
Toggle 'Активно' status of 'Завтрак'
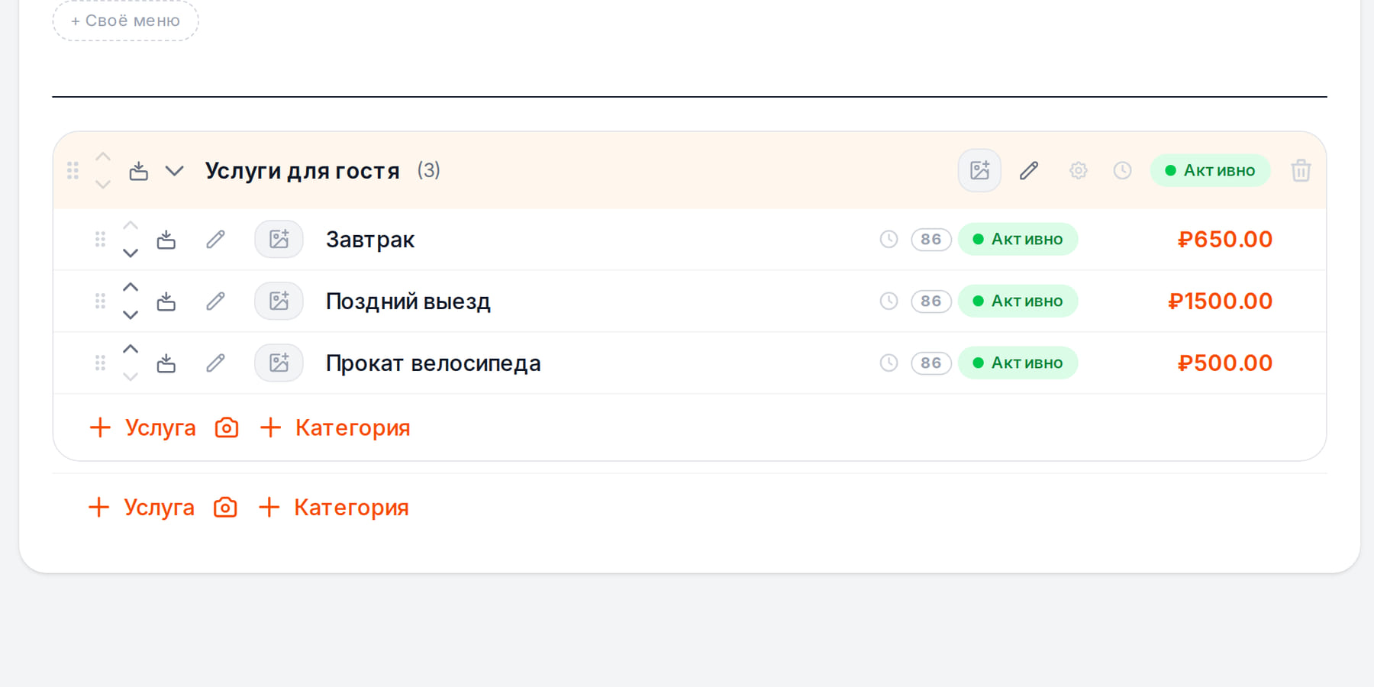pos(1018,240)
